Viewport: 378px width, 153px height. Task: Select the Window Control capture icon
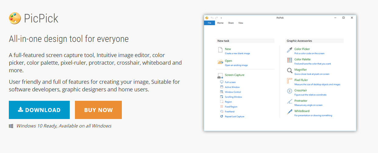coord(222,92)
